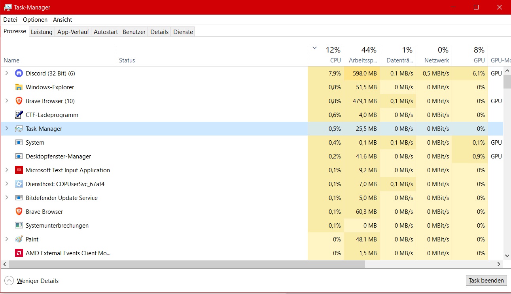Image resolution: width=511 pixels, height=294 pixels.
Task: Sort by the GPU column header
Action: [x=470, y=55]
